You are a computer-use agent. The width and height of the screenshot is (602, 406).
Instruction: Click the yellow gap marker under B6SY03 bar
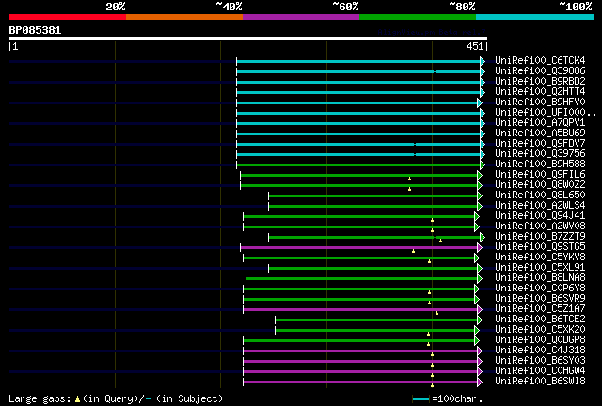pos(432,365)
